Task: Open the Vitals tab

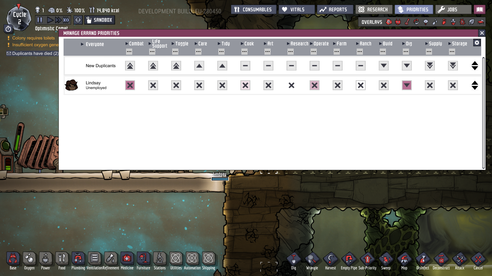Action: (296, 9)
